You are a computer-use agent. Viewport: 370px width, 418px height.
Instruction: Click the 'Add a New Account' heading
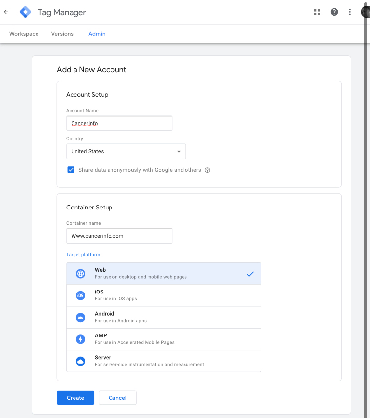coord(92,70)
